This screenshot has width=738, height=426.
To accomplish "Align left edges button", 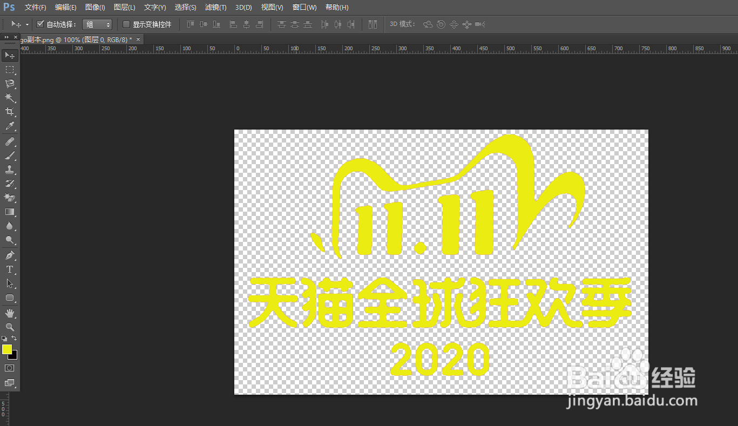I will coord(233,24).
